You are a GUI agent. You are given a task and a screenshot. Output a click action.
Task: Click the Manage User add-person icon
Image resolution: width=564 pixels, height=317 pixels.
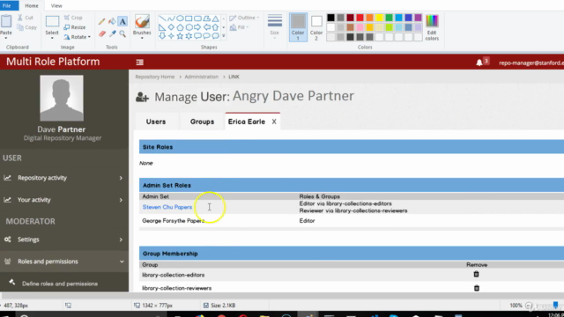pyautogui.click(x=143, y=97)
